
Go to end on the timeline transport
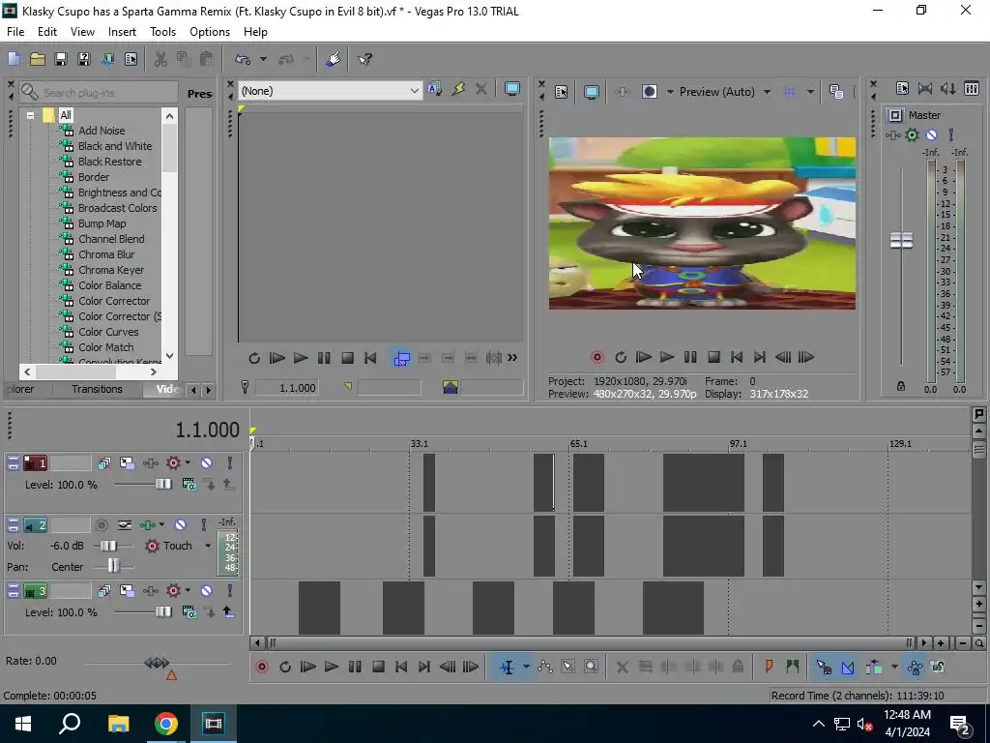[x=424, y=667]
